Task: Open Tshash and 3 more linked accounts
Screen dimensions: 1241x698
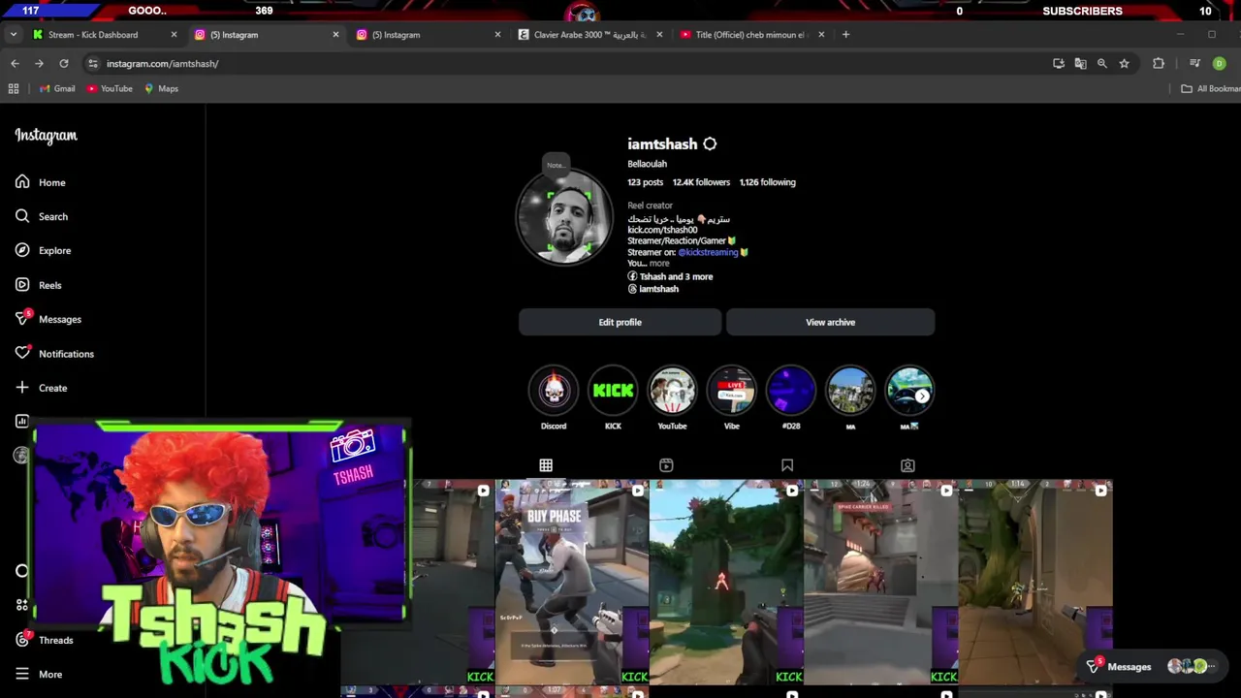Action: tap(670, 276)
